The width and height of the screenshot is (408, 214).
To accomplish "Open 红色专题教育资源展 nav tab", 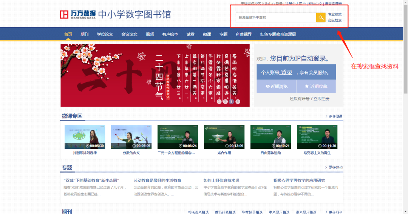I will (x=278, y=34).
